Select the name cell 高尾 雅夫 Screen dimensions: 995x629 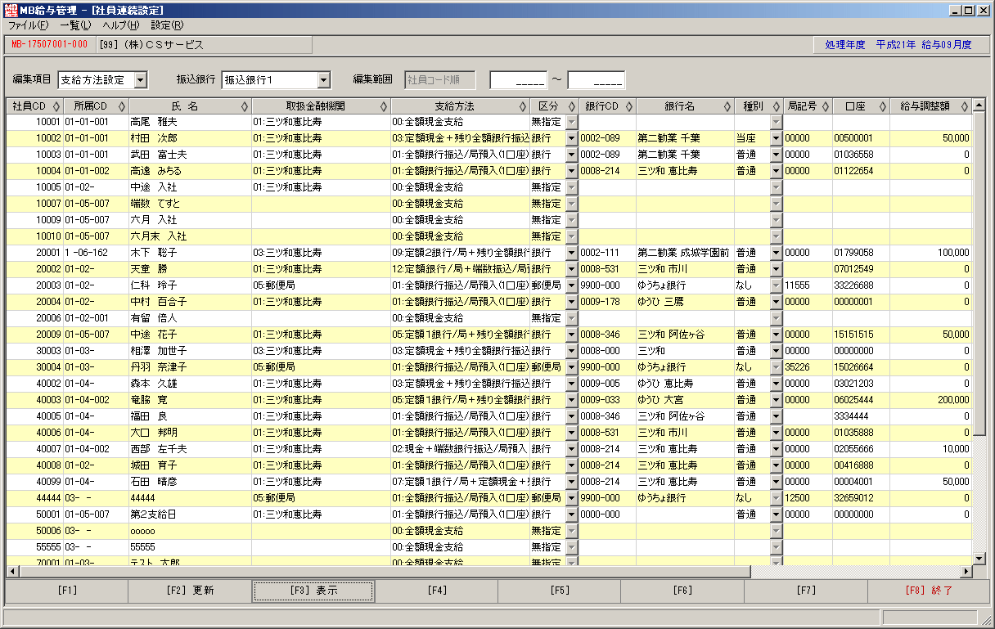click(190, 122)
